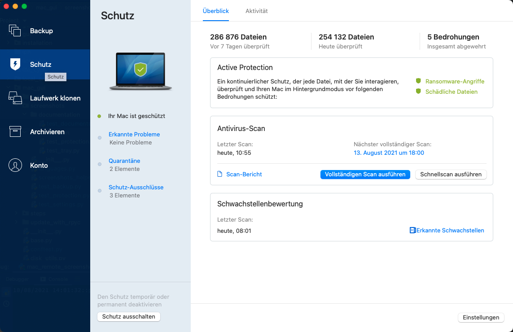The width and height of the screenshot is (513, 332).
Task: Click the Schädliche Dateien label
Action: [452, 92]
